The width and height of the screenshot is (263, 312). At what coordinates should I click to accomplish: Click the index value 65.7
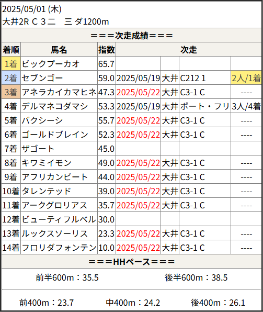coord(107,64)
